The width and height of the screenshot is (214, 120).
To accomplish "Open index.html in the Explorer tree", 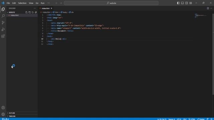I will 22,15.
